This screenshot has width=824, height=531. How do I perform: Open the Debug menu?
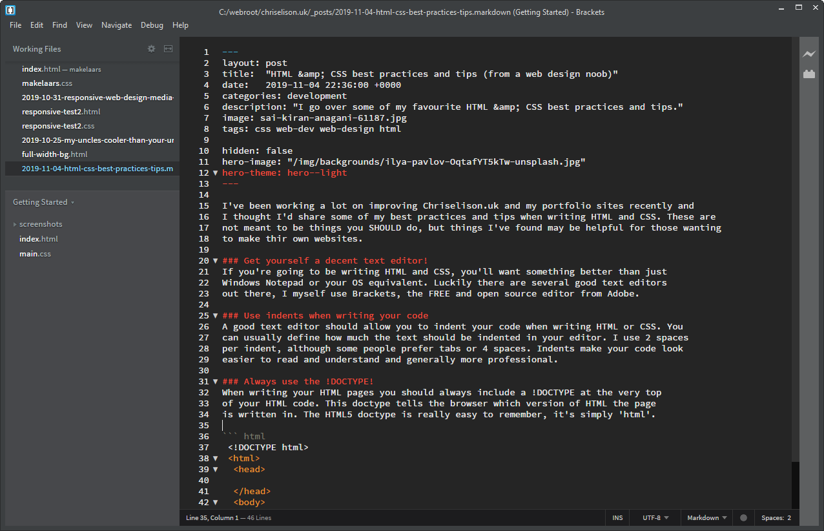coord(152,25)
